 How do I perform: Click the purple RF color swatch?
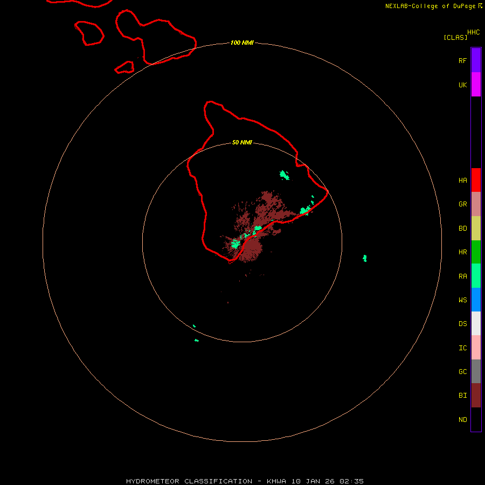coord(476,60)
